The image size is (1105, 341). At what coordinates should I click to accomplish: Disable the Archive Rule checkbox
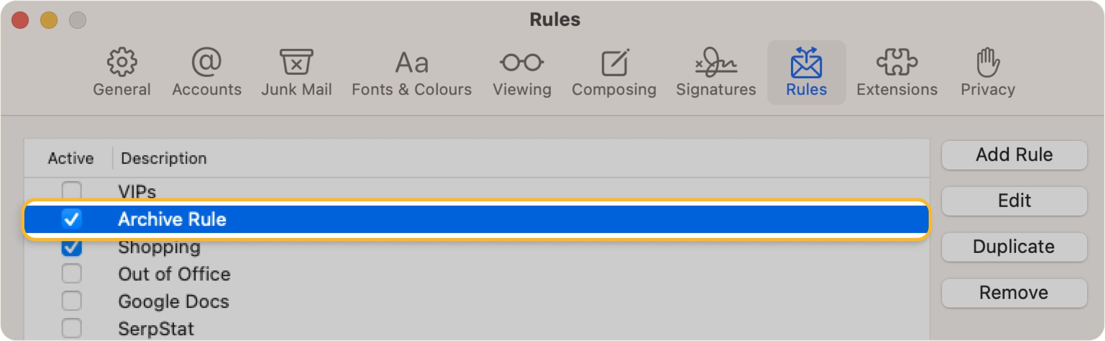click(71, 219)
